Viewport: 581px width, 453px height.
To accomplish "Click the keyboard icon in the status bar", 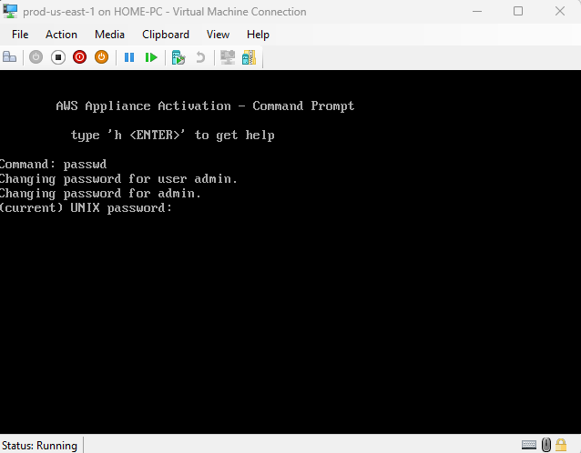I will coord(529,445).
